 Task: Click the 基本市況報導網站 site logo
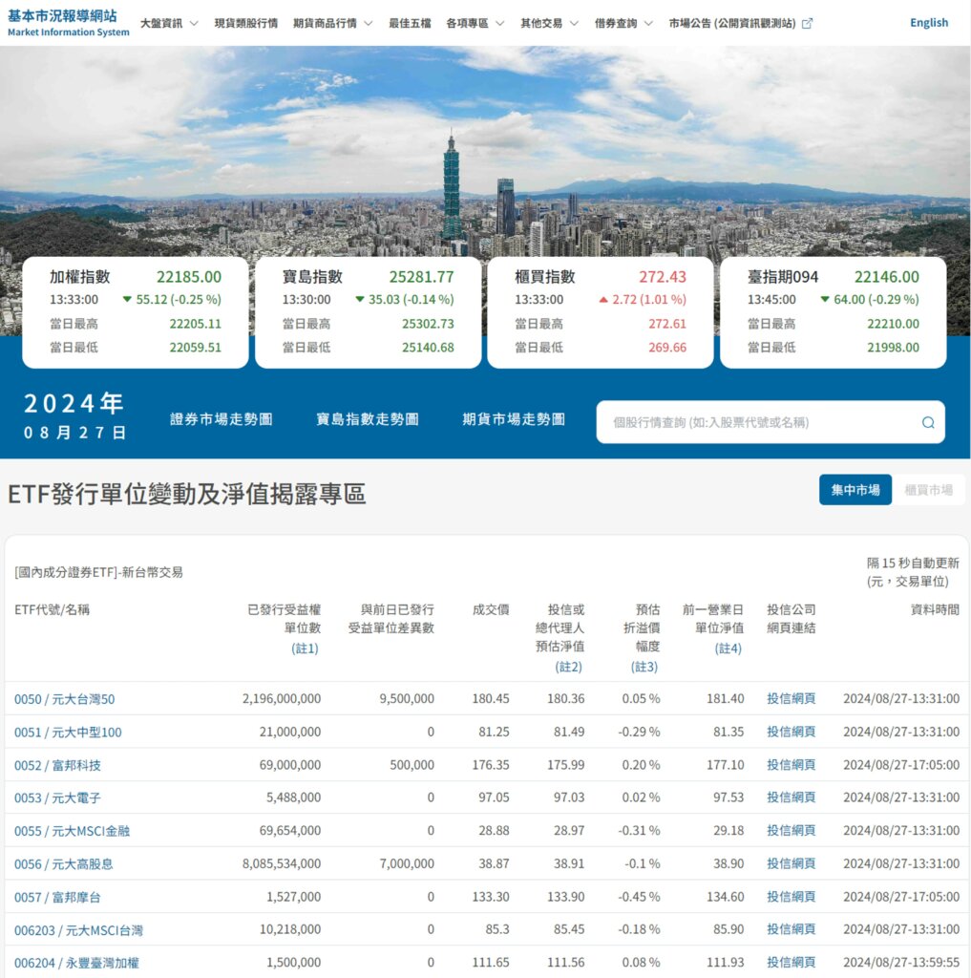67,23
